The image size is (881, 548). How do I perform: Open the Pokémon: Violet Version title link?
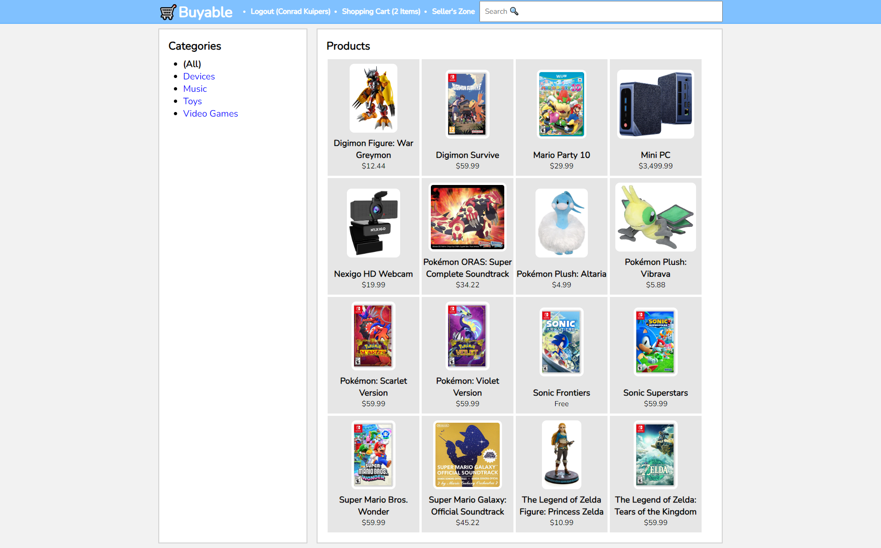(467, 386)
